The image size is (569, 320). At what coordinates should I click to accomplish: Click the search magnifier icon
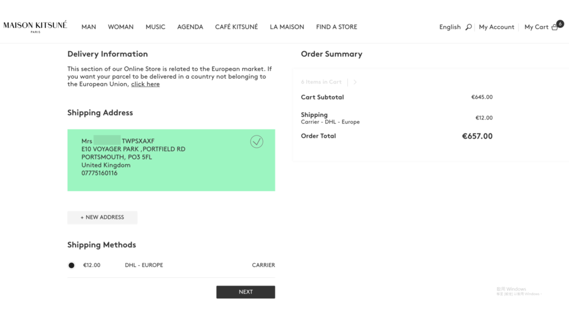[468, 27]
